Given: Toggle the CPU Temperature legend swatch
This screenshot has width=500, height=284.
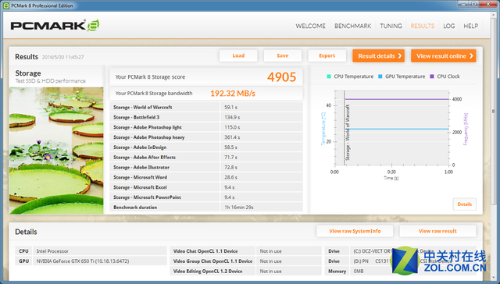Looking at the screenshot, I should (x=329, y=76).
